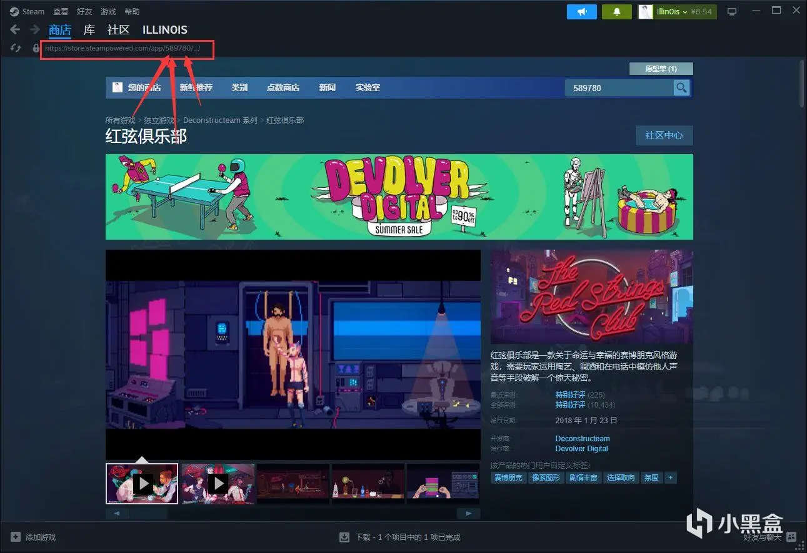Switch to the 社区 tab
This screenshot has height=553, width=807.
119,30
